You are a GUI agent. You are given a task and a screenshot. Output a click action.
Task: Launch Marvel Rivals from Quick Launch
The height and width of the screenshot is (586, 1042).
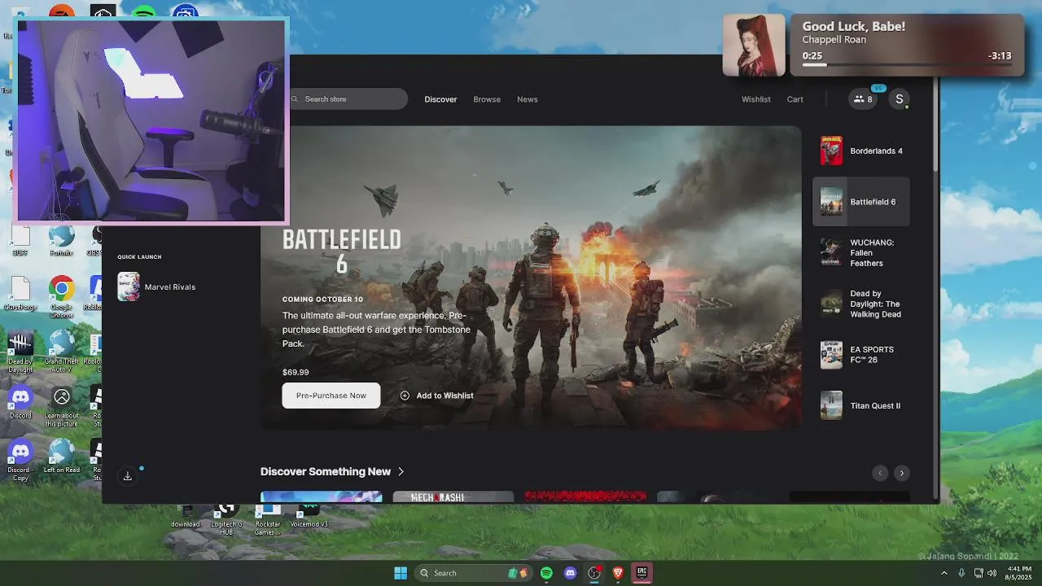point(156,286)
